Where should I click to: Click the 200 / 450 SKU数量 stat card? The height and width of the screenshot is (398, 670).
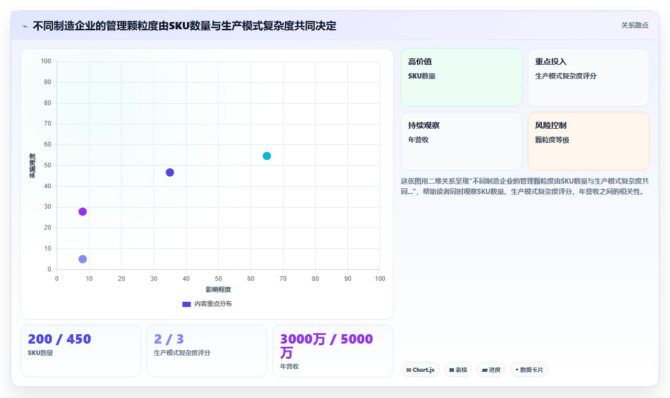[x=81, y=351]
